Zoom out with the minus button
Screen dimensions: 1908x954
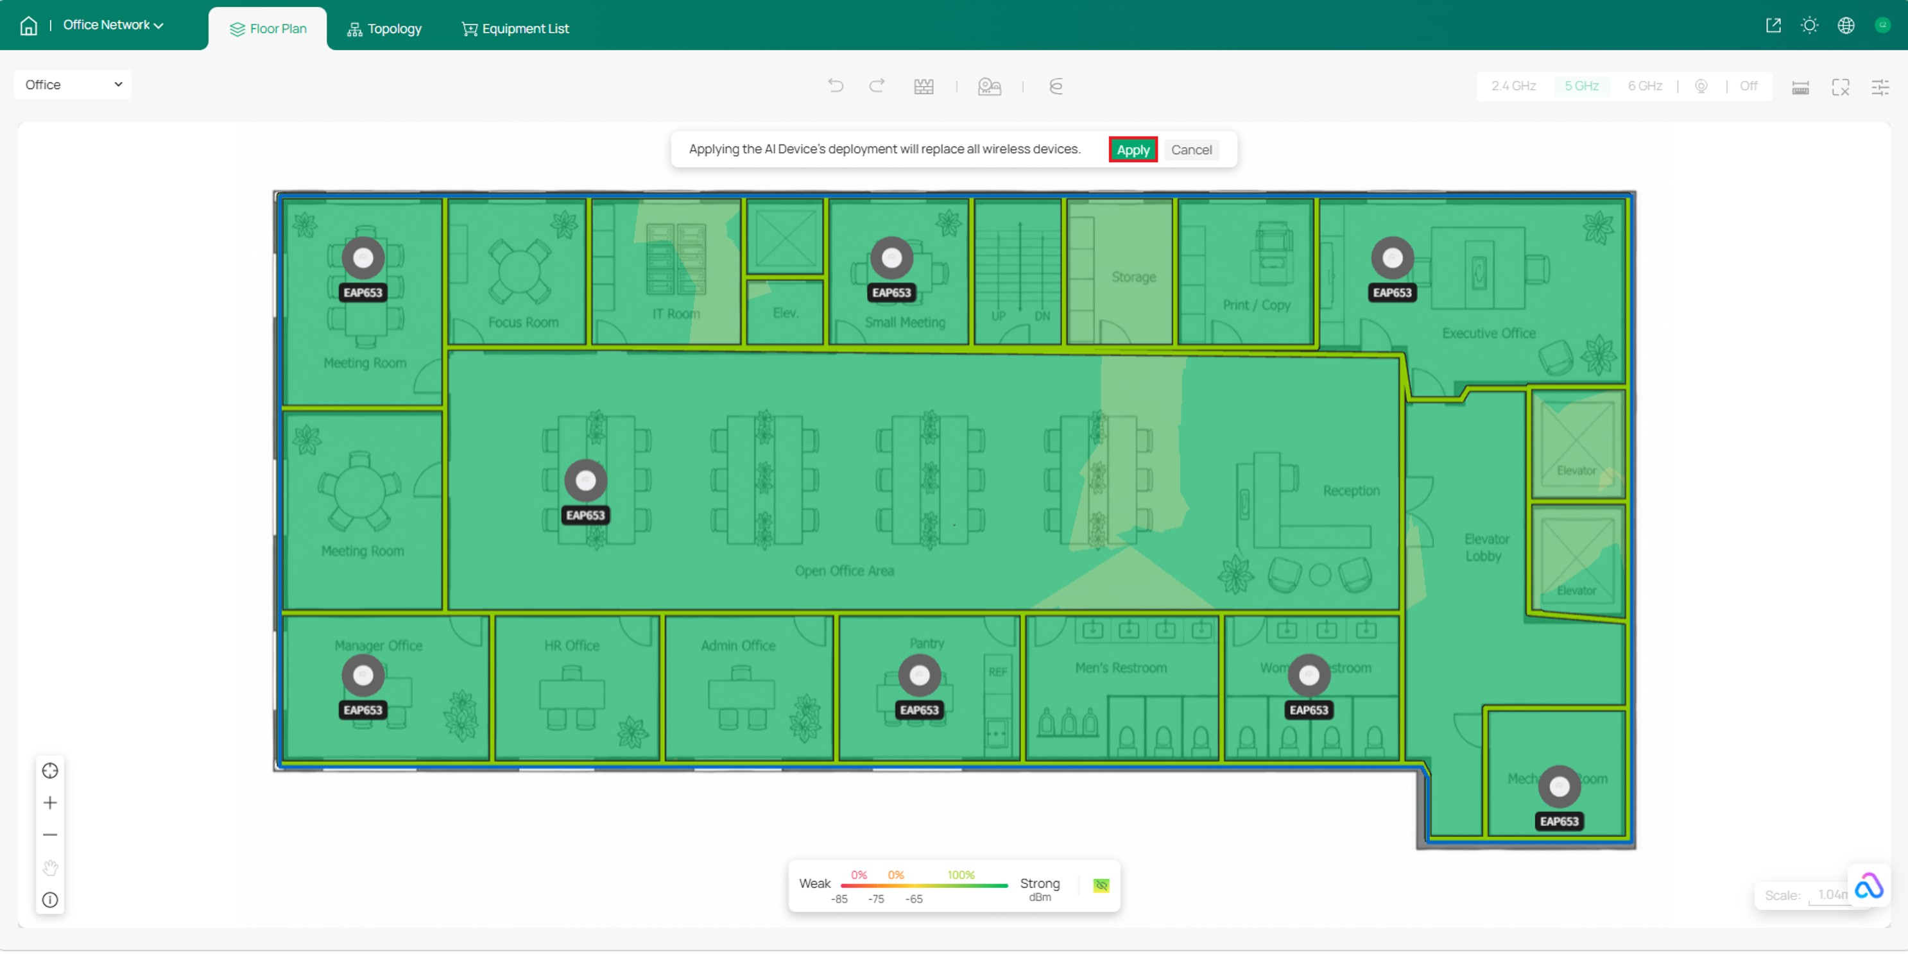50,835
